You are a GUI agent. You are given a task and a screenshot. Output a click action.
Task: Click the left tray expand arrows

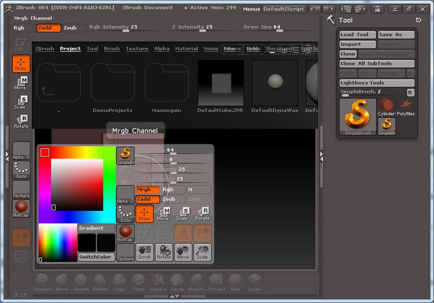[x=7, y=156]
